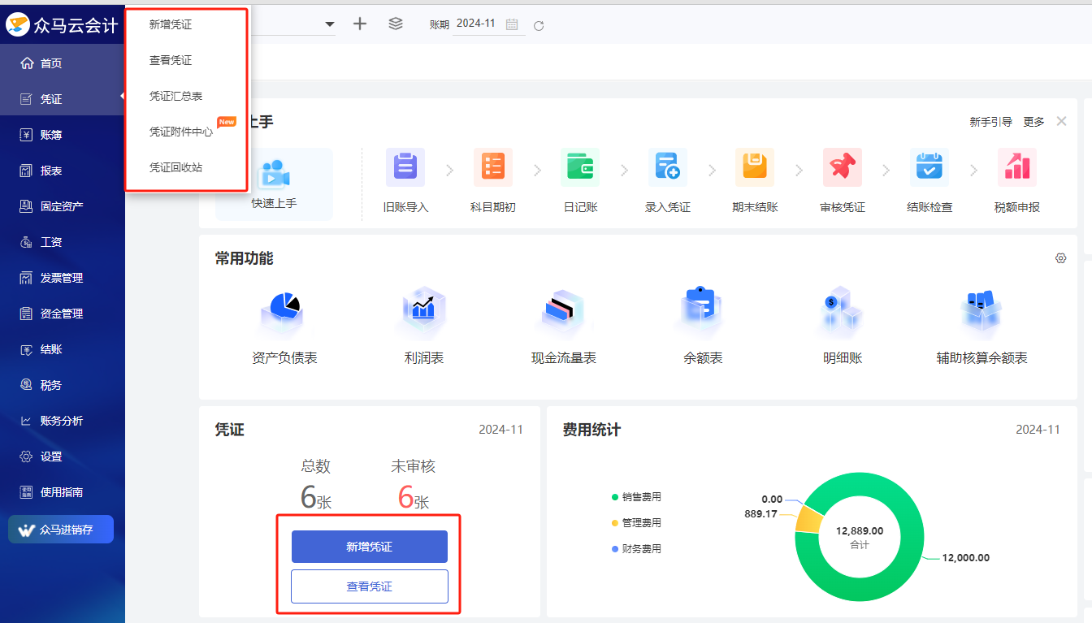Click the 录入凭证 step icon
The height and width of the screenshot is (623, 1092).
click(x=668, y=167)
